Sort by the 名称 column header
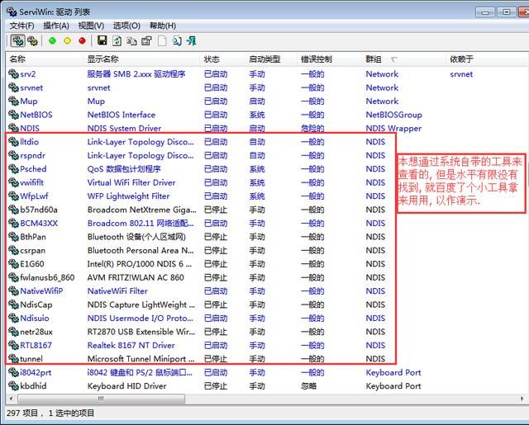The width and height of the screenshot is (529, 425). (44, 59)
